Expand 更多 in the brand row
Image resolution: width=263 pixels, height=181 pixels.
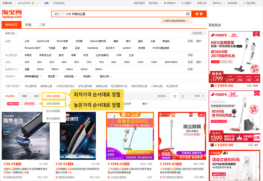coord(200,41)
